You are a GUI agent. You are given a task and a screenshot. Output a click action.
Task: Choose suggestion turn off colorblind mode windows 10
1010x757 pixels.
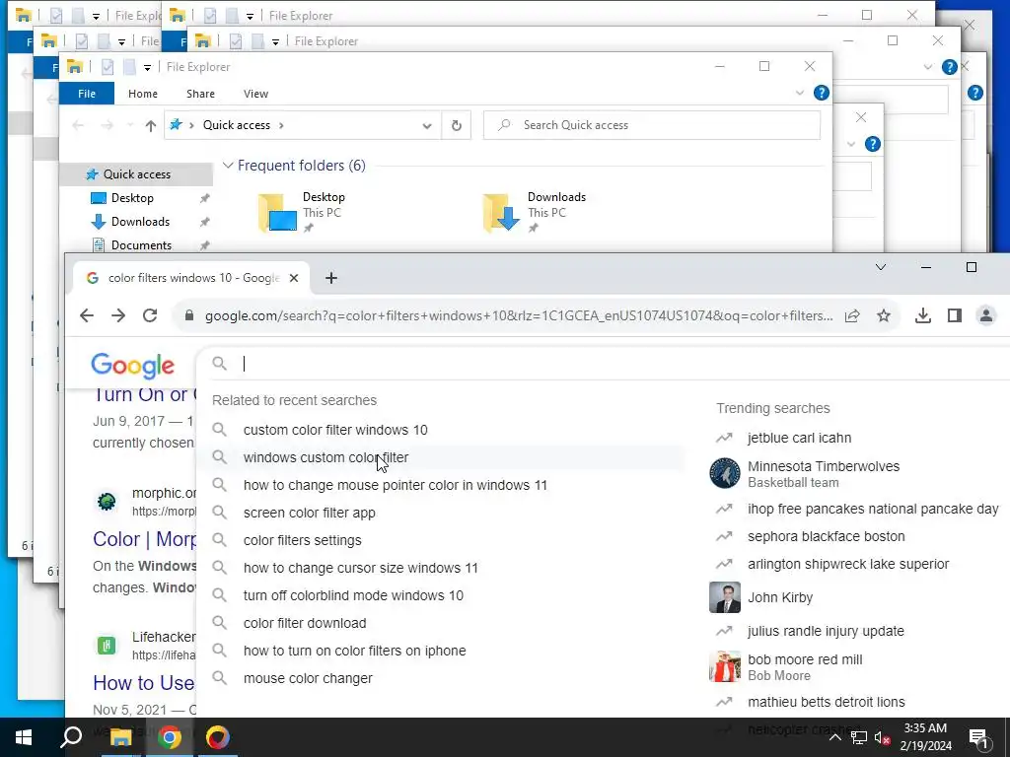pyautogui.click(x=353, y=596)
